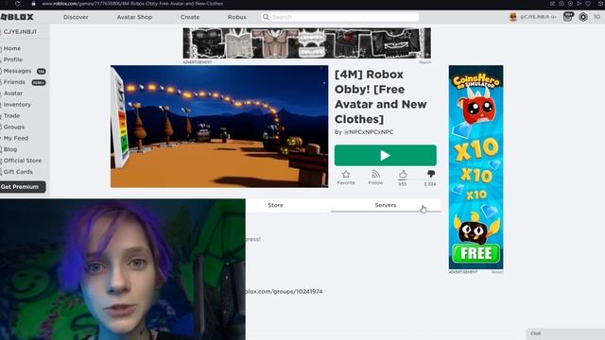This screenshot has width=605, height=340.
Task: Open Profile in the sidebar
Action: click(12, 59)
